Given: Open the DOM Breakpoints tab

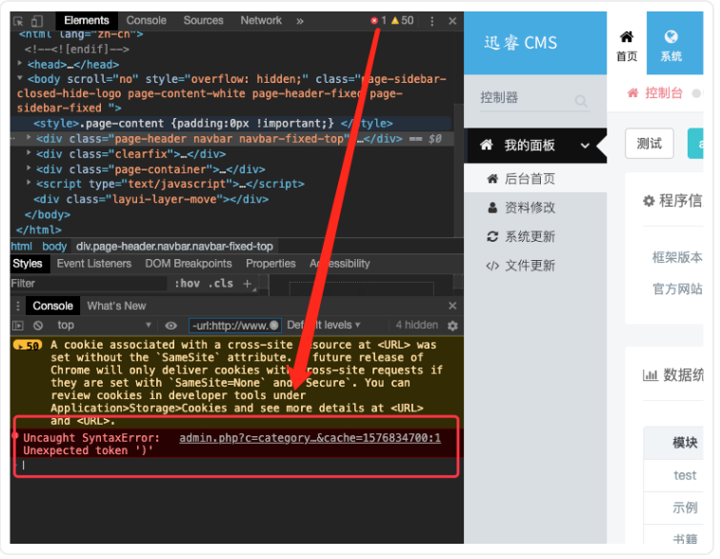Looking at the screenshot, I should (x=190, y=265).
